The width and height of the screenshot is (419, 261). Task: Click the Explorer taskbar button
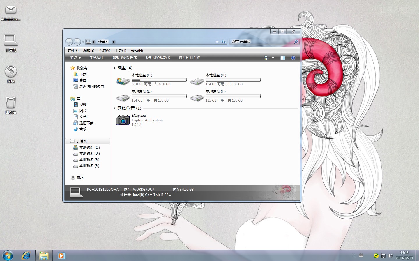(44, 256)
